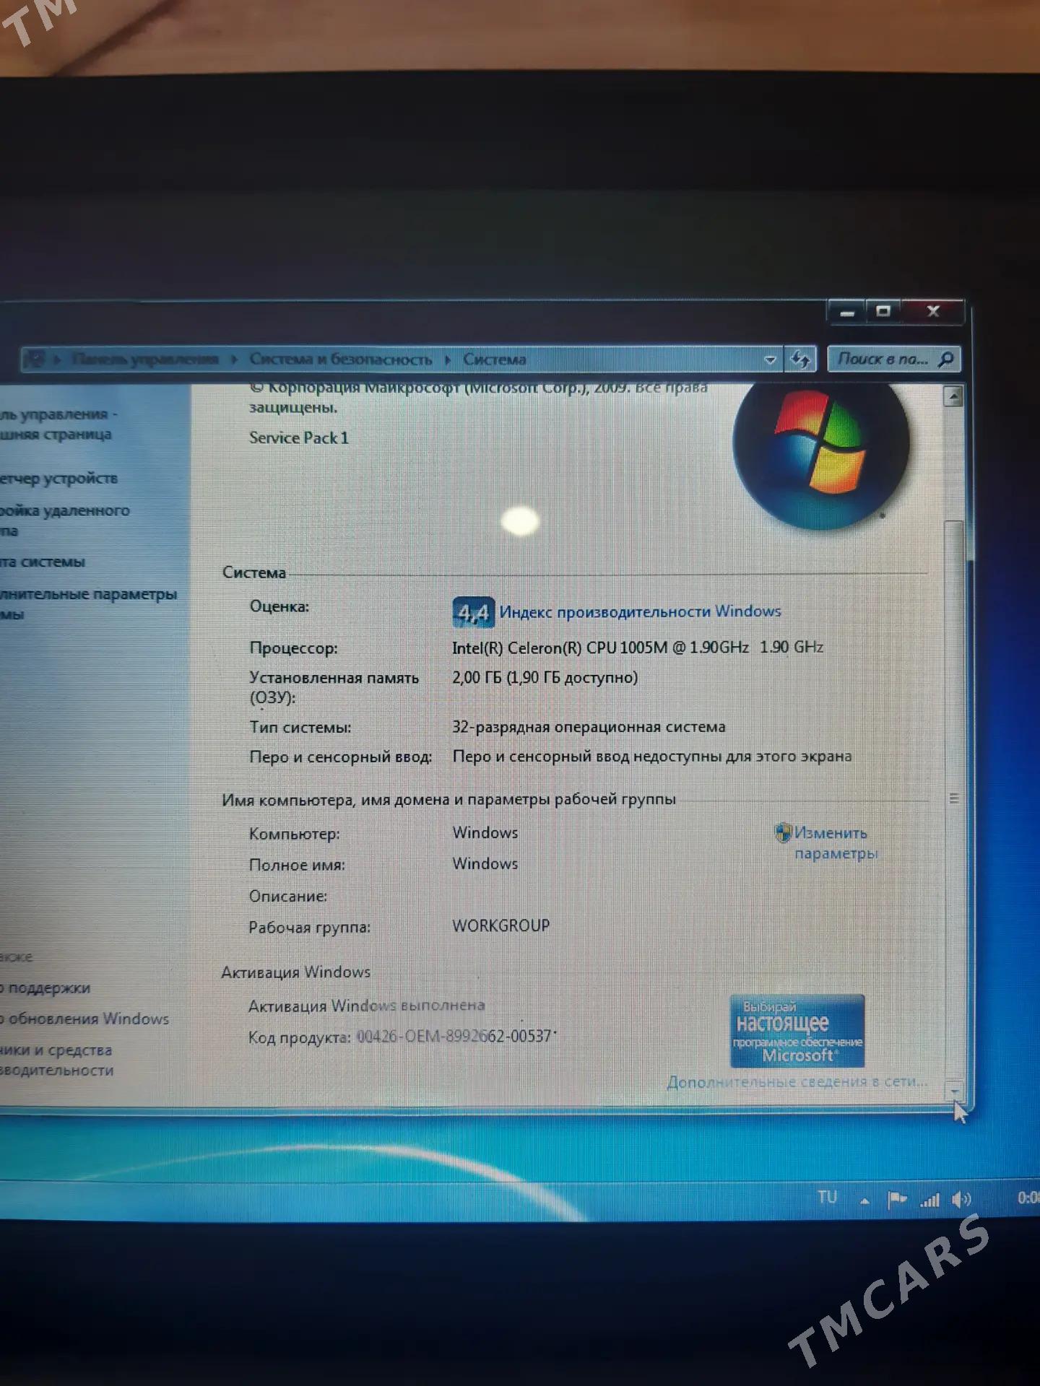Open the volume speaker icon
Image resolution: width=1040 pixels, height=1386 pixels.
click(x=961, y=1200)
